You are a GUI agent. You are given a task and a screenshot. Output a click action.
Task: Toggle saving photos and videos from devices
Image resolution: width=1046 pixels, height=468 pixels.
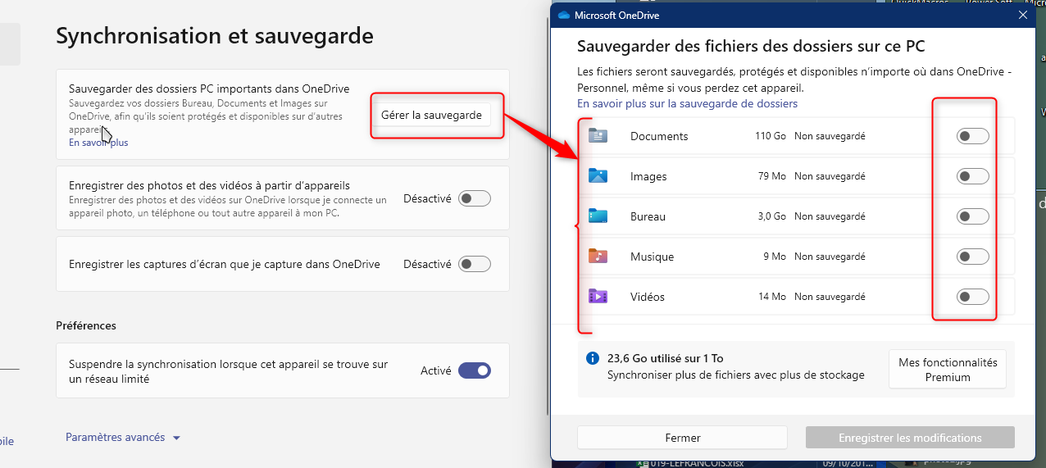(474, 198)
